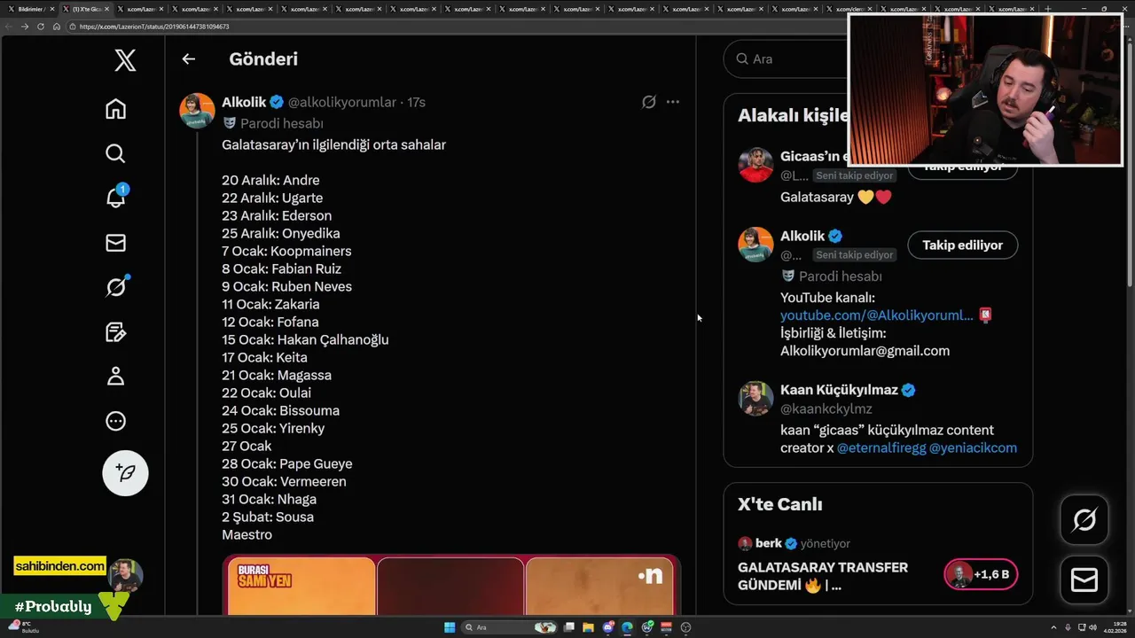Screen dimensions: 1135x638
Task: Open the floating messages envelope button
Action: point(1084,580)
